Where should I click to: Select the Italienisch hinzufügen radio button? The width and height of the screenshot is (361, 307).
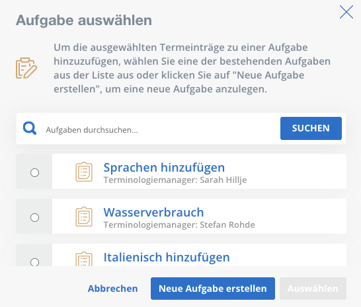[x=35, y=262]
